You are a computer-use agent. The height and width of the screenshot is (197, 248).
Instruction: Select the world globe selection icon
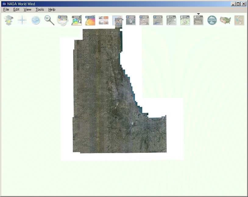tap(36, 20)
